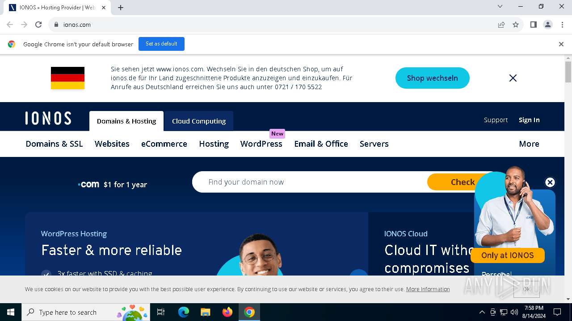
Task: Open Task View on the taskbar
Action: [x=161, y=313]
